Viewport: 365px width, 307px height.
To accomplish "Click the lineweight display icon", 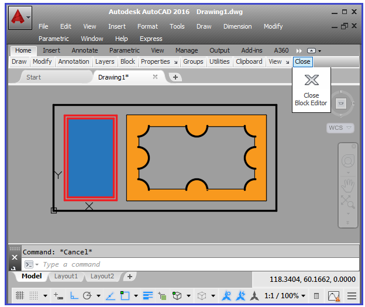I will (x=148, y=295).
